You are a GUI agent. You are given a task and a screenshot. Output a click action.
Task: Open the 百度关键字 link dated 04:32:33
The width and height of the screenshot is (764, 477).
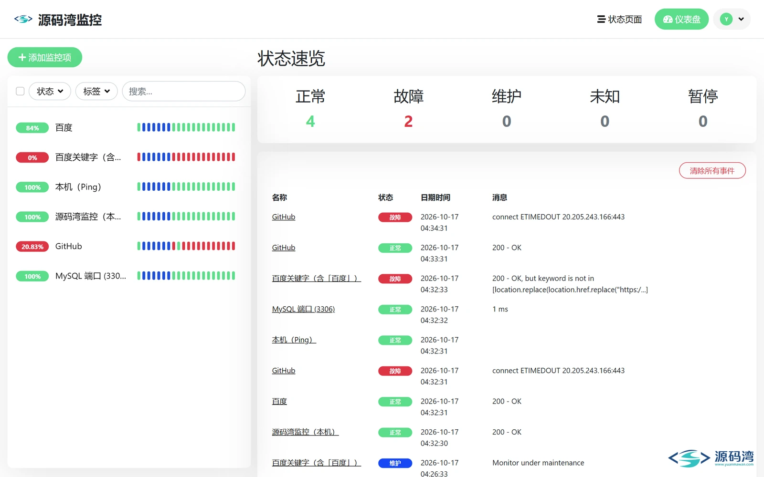tap(317, 278)
